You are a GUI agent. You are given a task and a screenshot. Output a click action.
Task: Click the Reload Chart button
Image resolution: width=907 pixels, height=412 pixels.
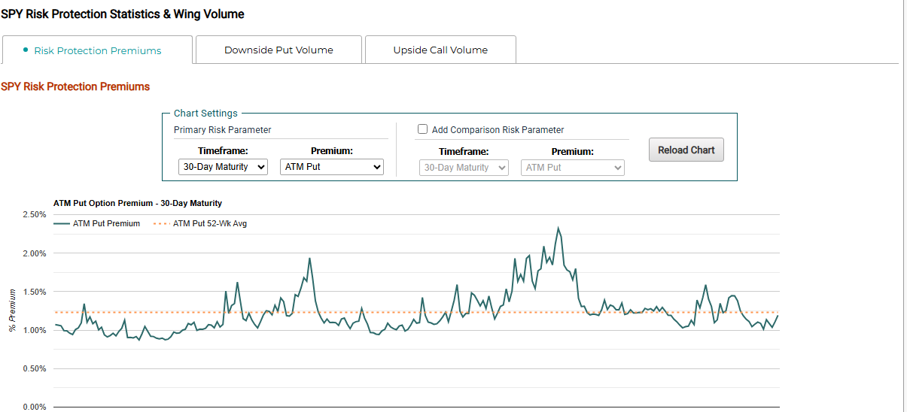pos(686,150)
